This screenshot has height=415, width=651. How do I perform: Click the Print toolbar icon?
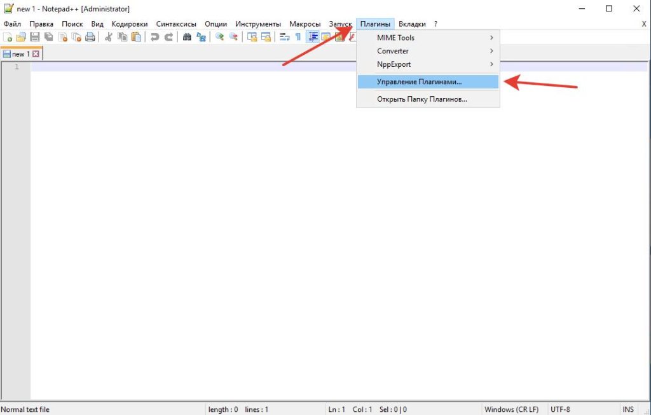(x=90, y=37)
